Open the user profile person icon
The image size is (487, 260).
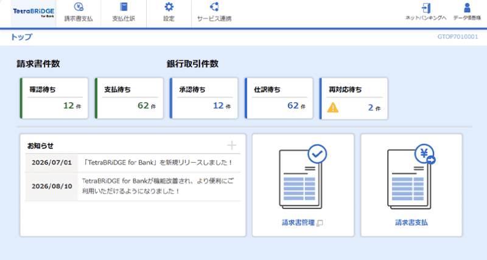coord(467,8)
